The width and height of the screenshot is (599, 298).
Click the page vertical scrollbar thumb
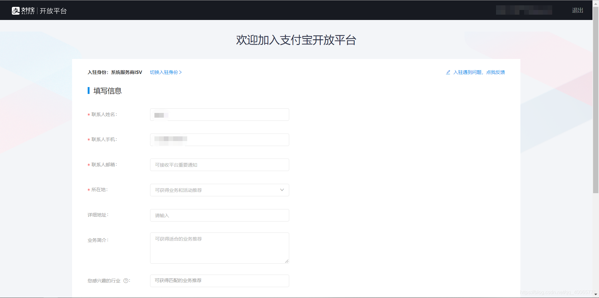tap(596, 100)
